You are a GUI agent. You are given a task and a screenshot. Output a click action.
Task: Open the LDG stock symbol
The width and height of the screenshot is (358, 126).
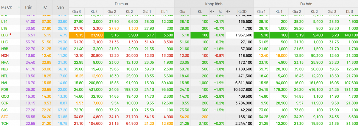coord(4,35)
